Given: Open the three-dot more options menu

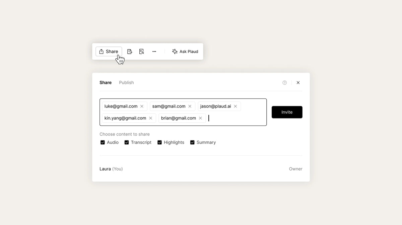Looking at the screenshot, I should click(154, 51).
